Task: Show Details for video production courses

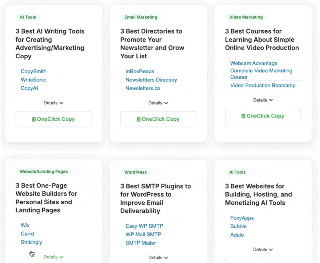Action: pyautogui.click(x=263, y=100)
